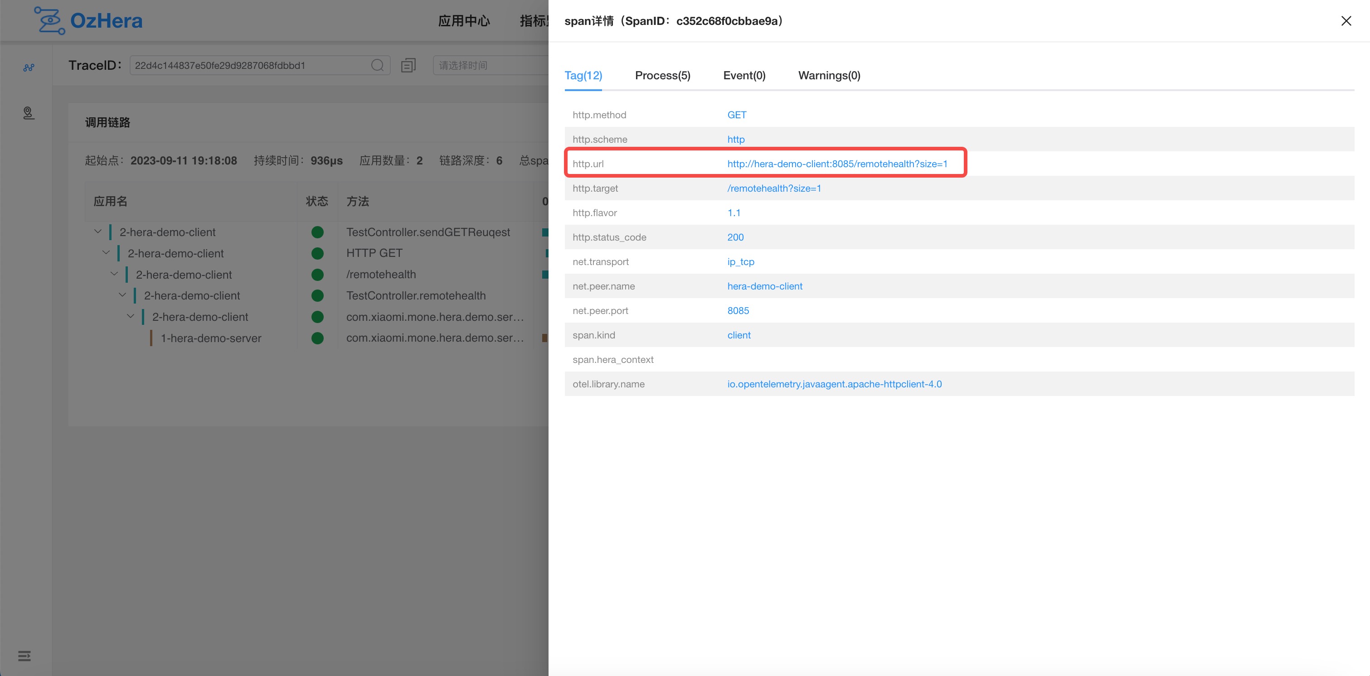Collapse the HTTP GET row chevron
The height and width of the screenshot is (676, 1370).
click(x=106, y=252)
